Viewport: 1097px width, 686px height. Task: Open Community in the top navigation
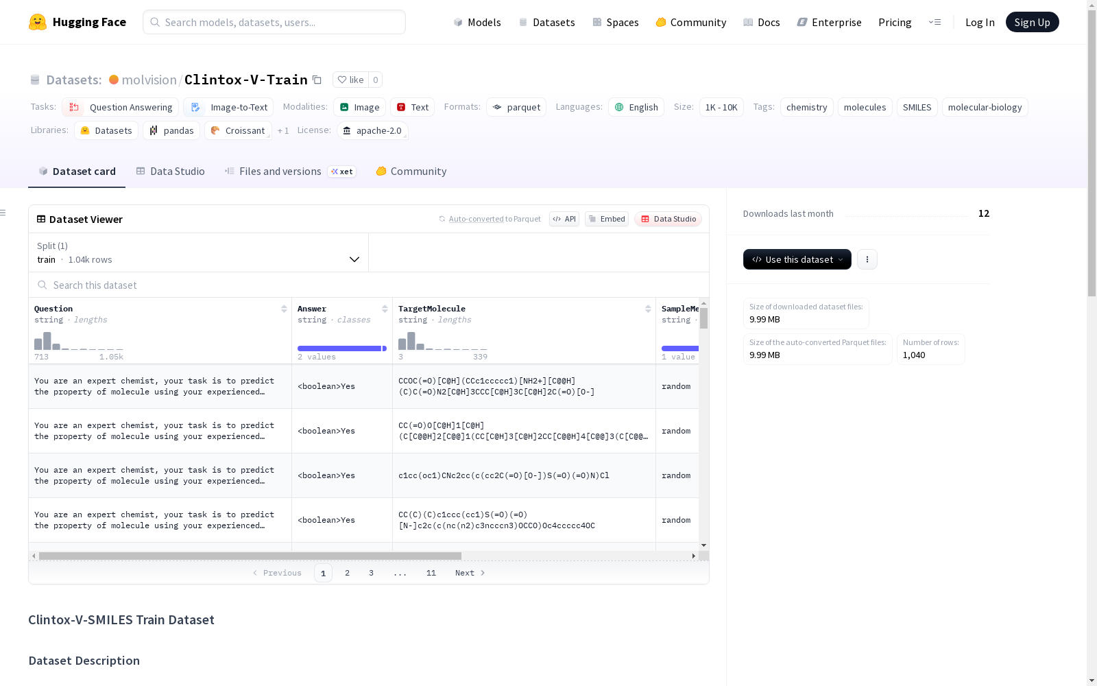click(x=691, y=22)
